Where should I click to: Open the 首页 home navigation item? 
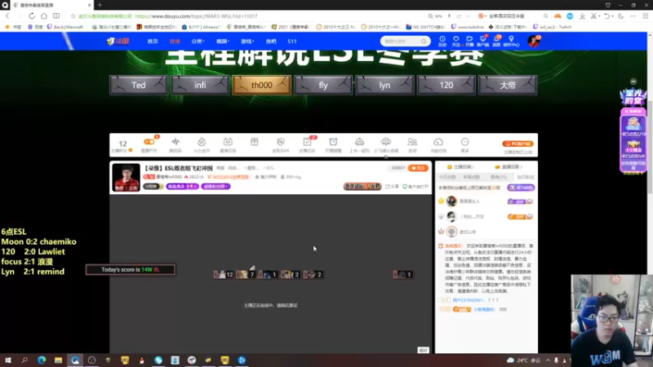click(153, 42)
